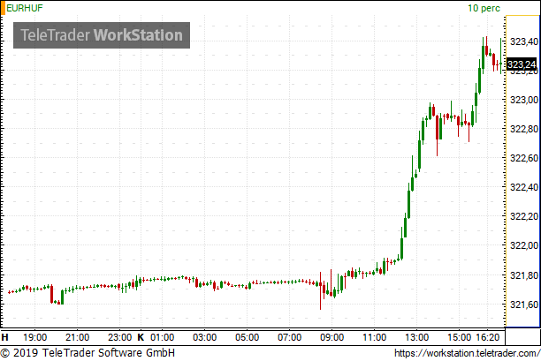Click the 03:00 time axis label
541x361 pixels.
pos(204,337)
